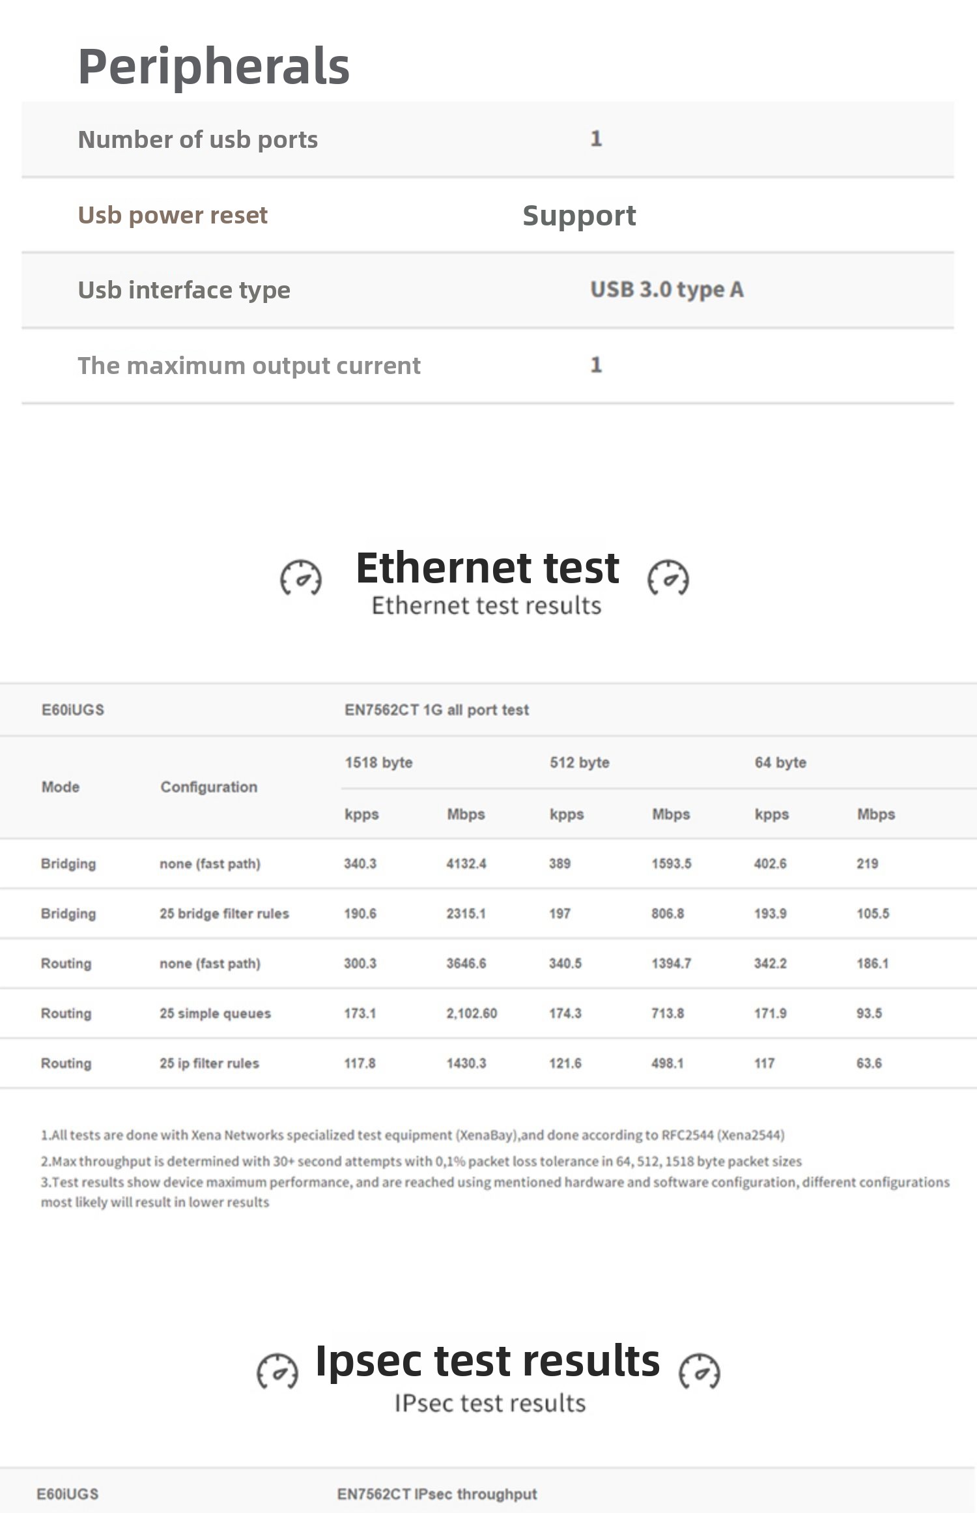977x1513 pixels.
Task: Select the Peripherals section heading
Action: [214, 66]
